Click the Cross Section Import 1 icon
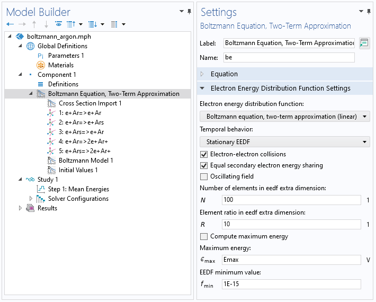Screen dimensions: 376x302 (51, 103)
